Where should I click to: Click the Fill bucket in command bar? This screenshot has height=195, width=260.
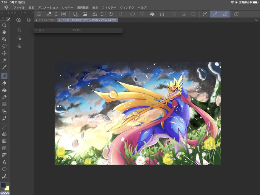pos(152,14)
